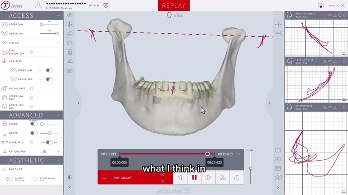The width and height of the screenshot is (348, 195).
Task: Expand the Display dropdown
Action: 58,43
